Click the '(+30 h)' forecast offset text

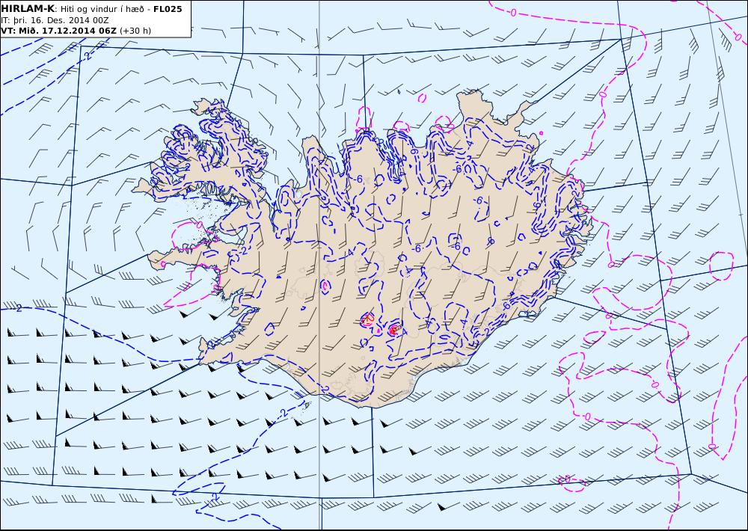point(135,31)
